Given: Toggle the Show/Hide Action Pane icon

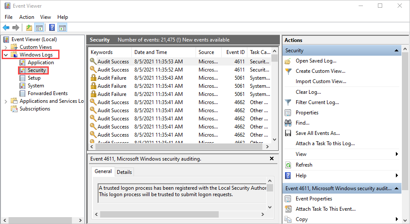Looking at the screenshot, I should (62, 27).
